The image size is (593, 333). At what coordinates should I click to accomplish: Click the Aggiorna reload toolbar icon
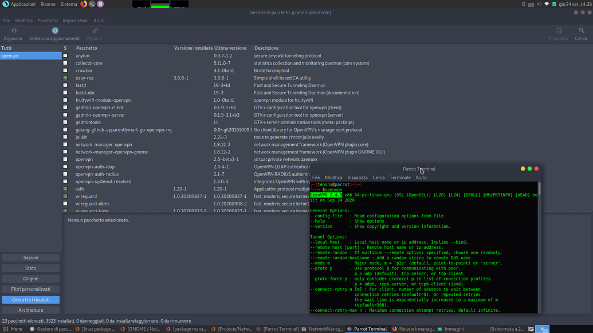pos(14,30)
